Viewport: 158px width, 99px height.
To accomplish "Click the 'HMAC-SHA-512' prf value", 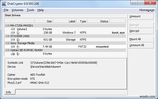I will pos(40,83).
